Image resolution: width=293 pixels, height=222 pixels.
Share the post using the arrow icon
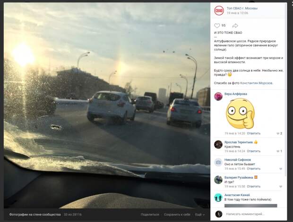point(235,25)
